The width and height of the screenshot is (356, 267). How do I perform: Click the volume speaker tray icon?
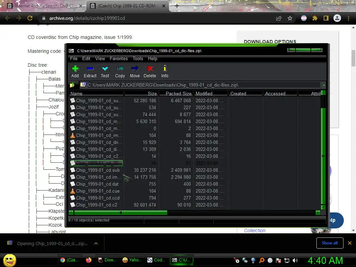click(295, 260)
